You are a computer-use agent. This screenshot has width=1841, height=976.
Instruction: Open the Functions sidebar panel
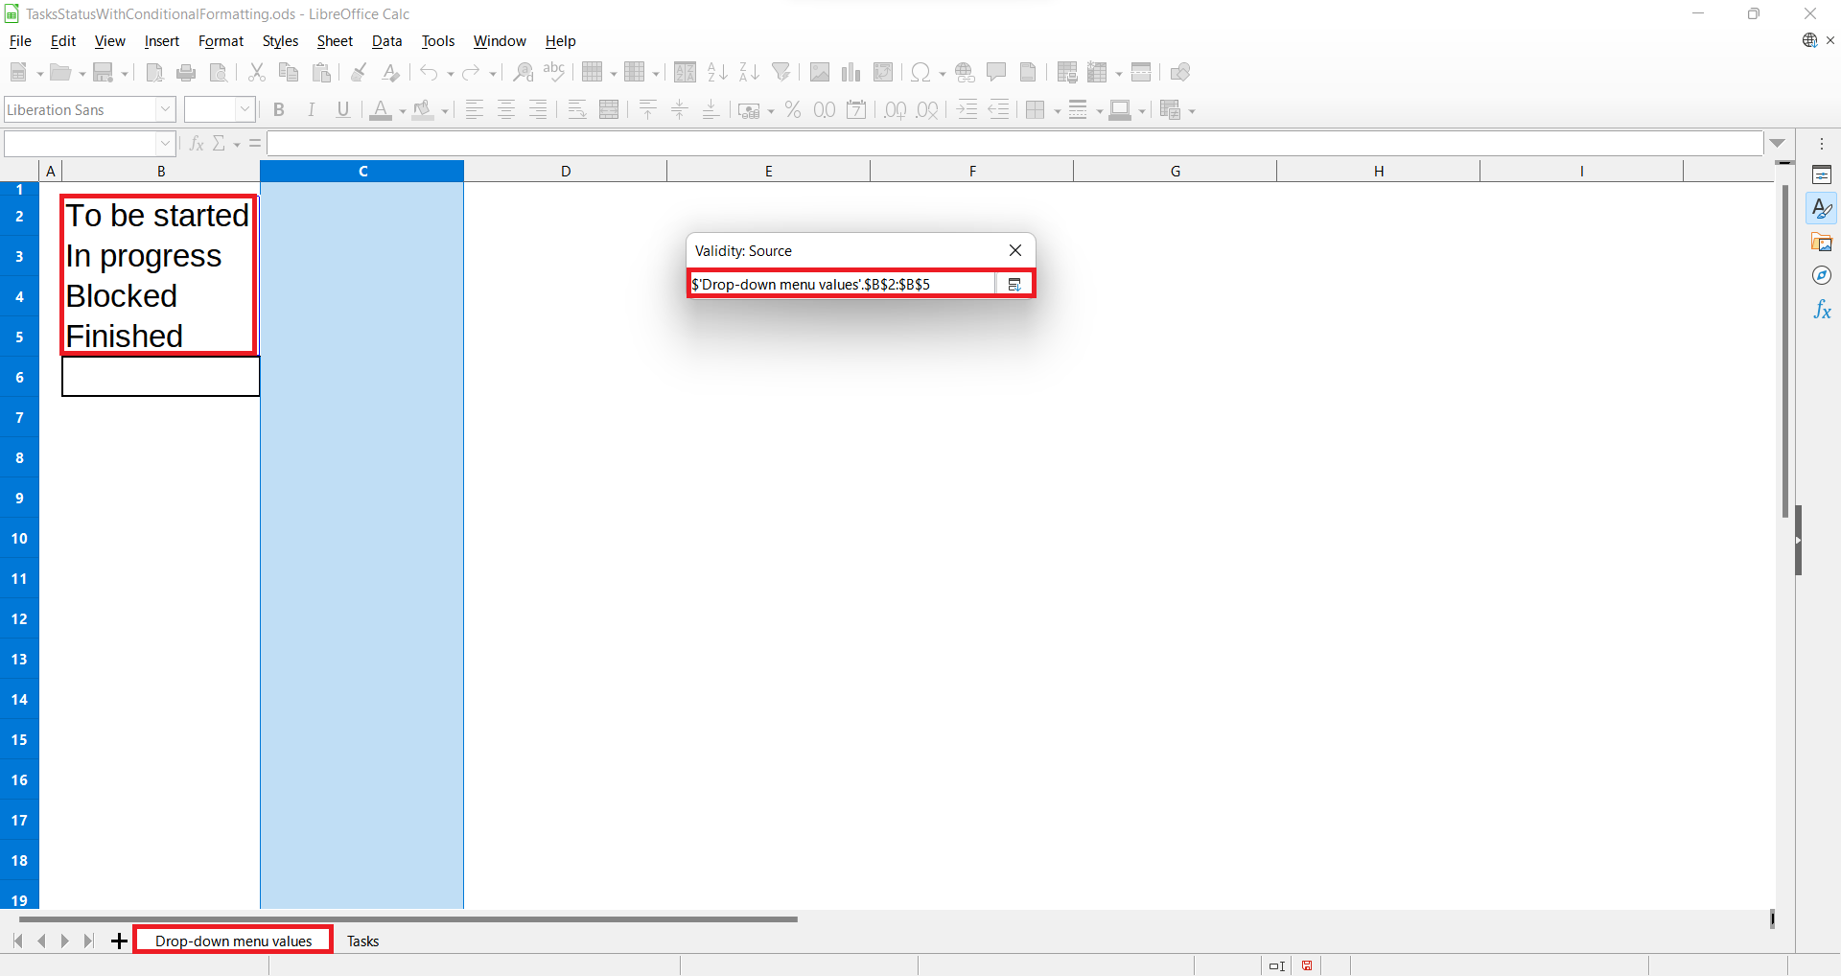1823,310
